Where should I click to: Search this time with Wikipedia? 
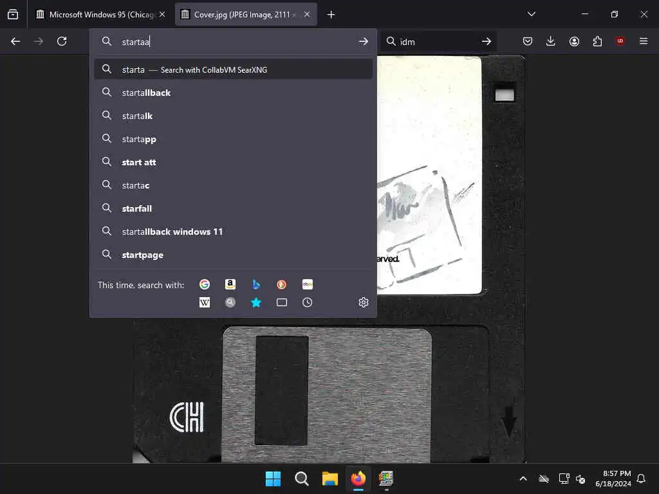pyautogui.click(x=204, y=302)
